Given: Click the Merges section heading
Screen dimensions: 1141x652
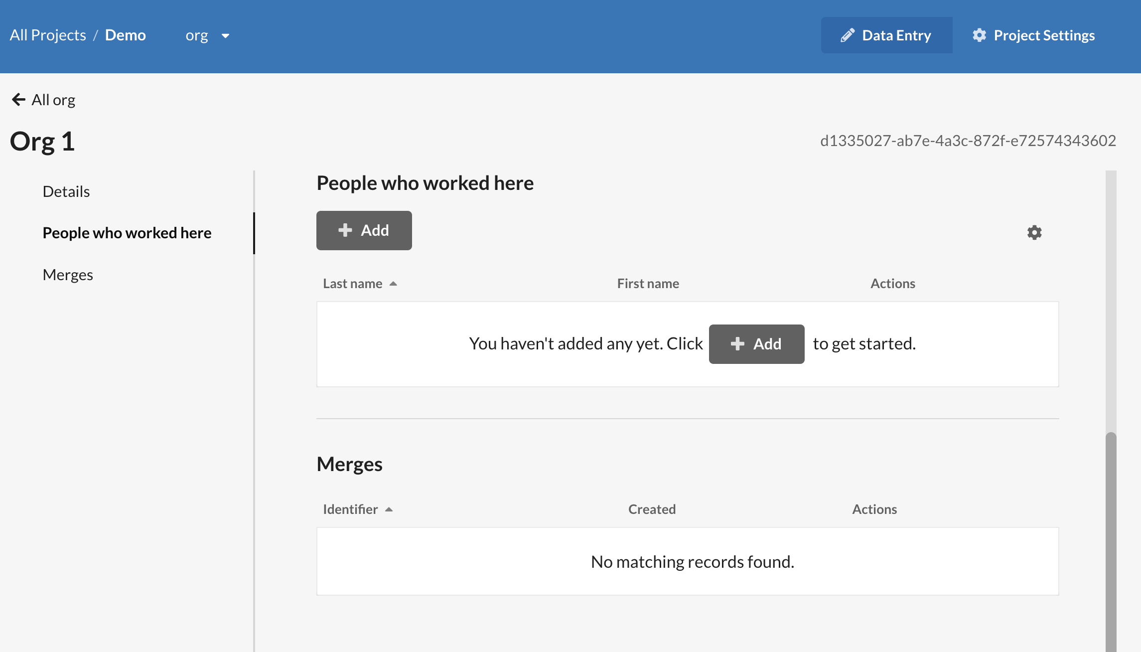Looking at the screenshot, I should point(349,464).
